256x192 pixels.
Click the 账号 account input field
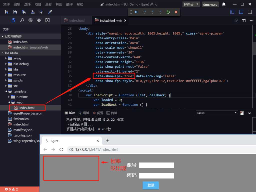(156, 165)
